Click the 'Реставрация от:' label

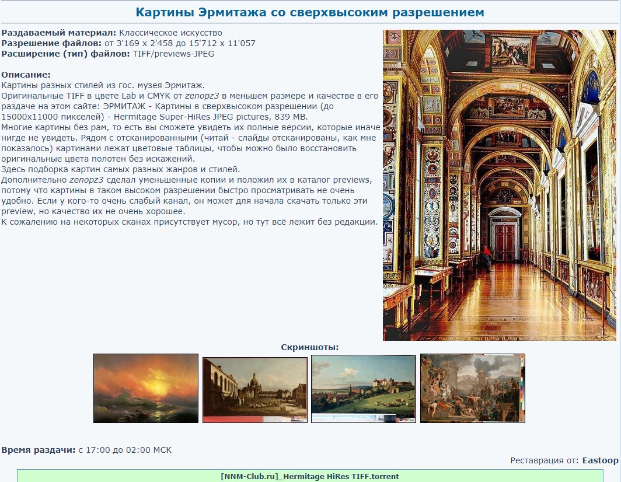(545, 460)
